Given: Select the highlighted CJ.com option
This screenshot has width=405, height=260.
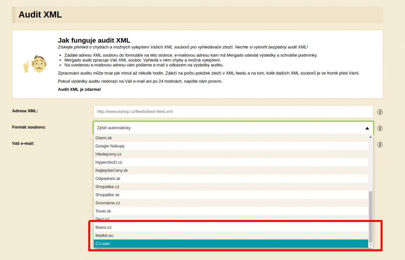Looking at the screenshot, I should (231, 243).
